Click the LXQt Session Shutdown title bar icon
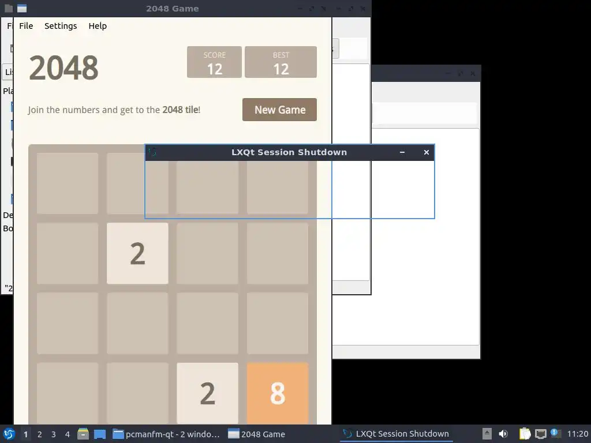The height and width of the screenshot is (443, 591). point(152,152)
